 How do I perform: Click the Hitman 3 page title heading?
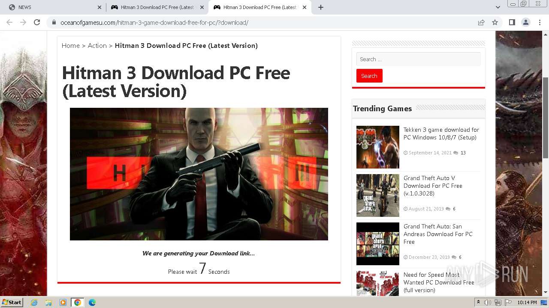pos(176,82)
